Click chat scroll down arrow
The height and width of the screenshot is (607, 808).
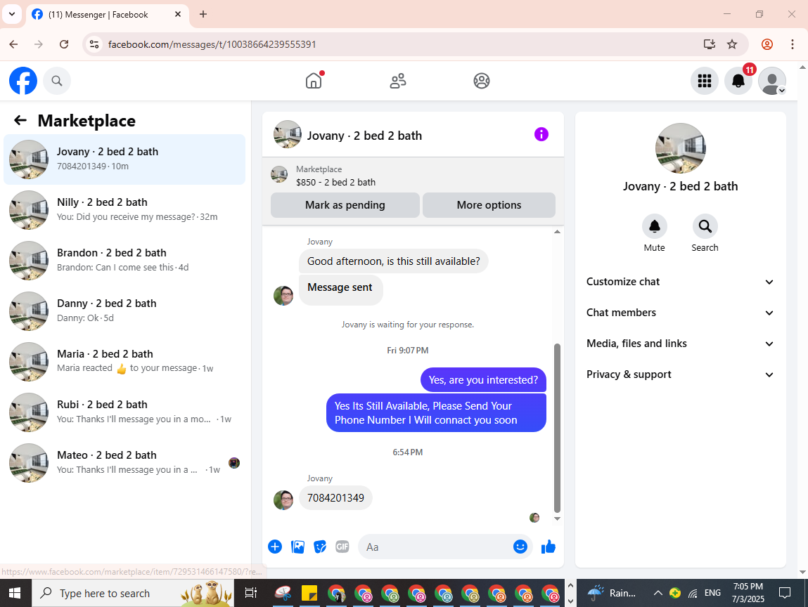pyautogui.click(x=557, y=519)
